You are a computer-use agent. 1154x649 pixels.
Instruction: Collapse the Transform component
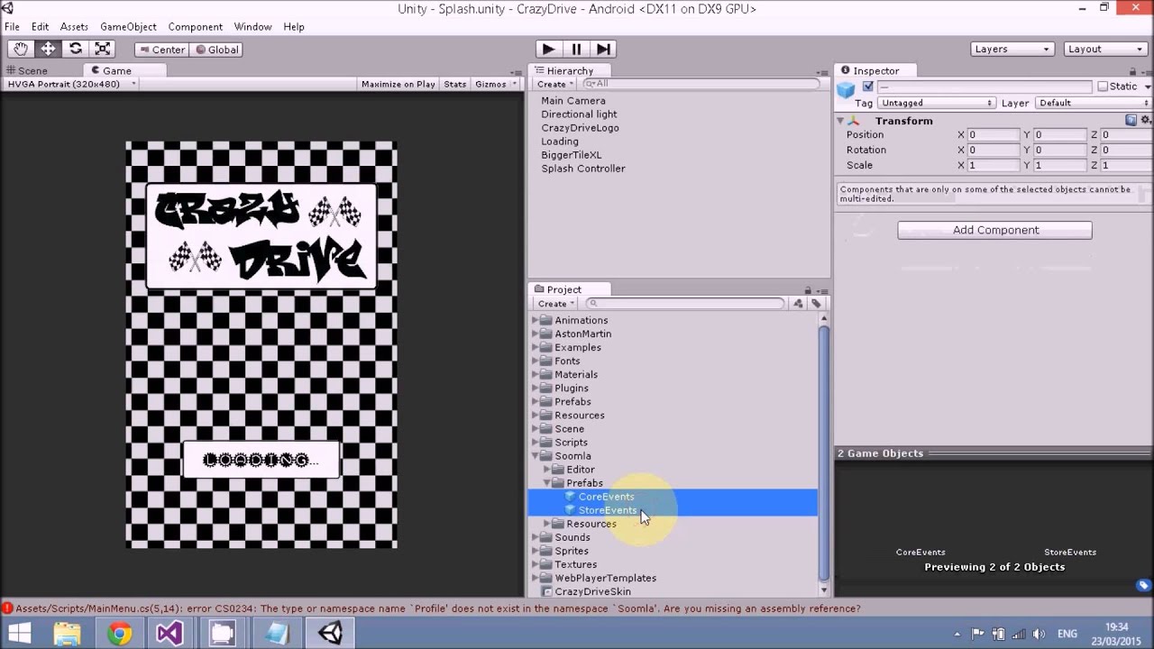coord(840,121)
